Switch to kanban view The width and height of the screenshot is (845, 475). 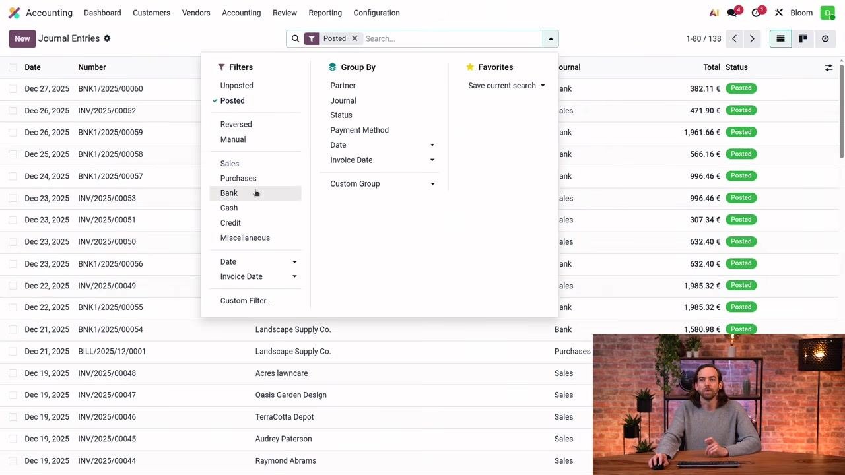(803, 38)
